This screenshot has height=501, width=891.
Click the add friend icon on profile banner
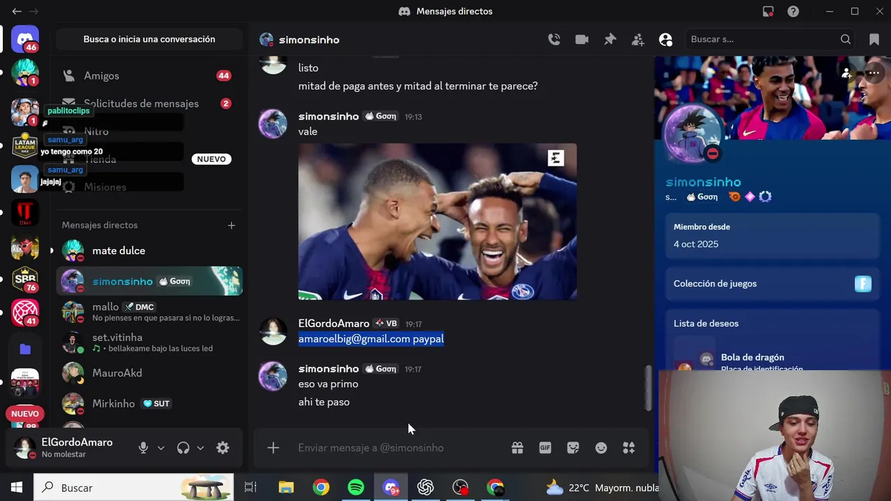click(x=846, y=72)
